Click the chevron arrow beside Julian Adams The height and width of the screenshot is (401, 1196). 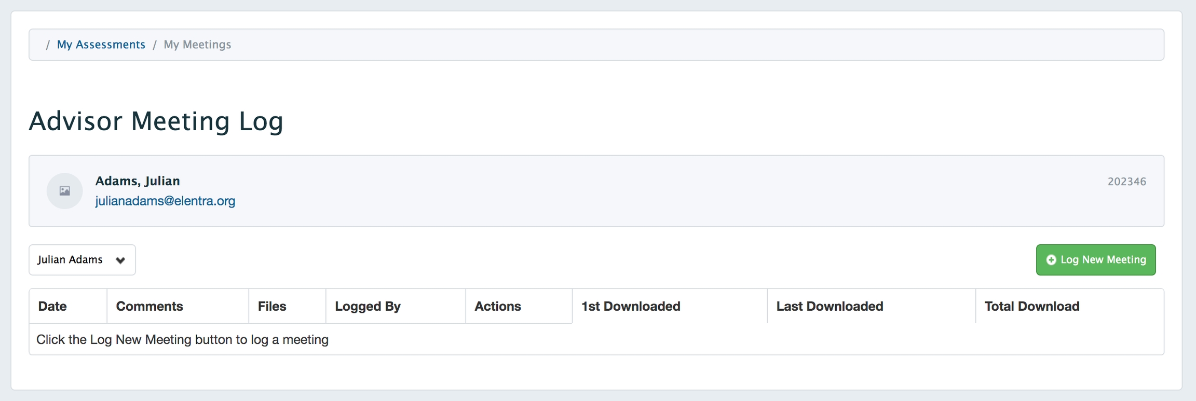click(120, 260)
